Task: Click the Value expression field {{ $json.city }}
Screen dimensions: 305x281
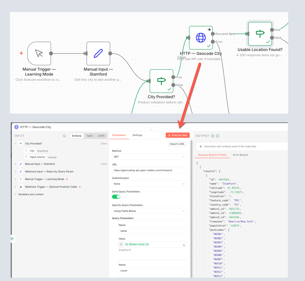Action: click(x=152, y=244)
